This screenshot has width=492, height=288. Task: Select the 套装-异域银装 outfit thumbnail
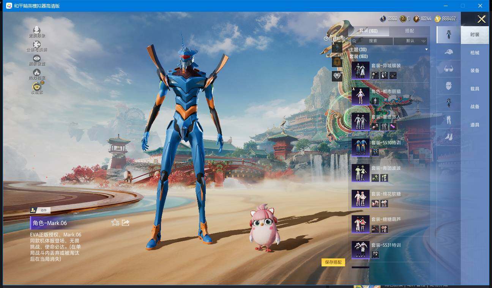click(361, 71)
